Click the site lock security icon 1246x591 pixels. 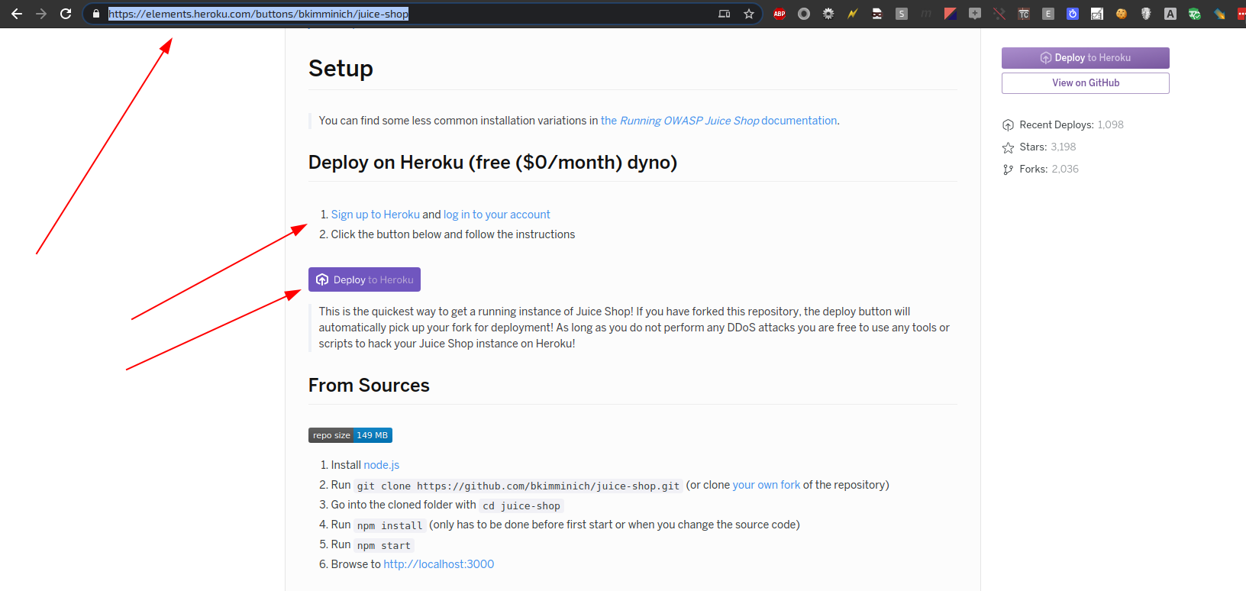(x=96, y=14)
